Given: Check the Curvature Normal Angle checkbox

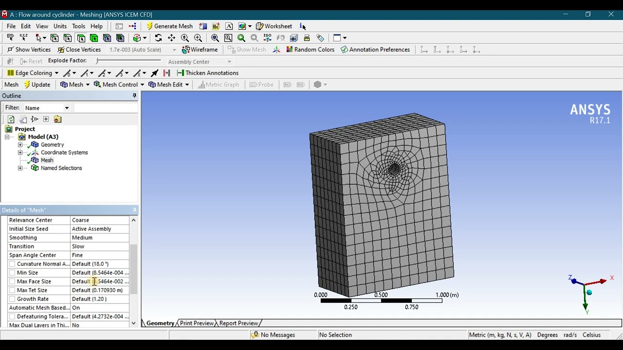Looking at the screenshot, I should [12, 264].
